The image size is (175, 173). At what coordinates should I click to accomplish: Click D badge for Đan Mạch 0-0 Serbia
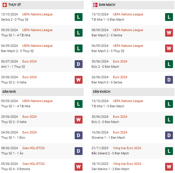click(169, 80)
